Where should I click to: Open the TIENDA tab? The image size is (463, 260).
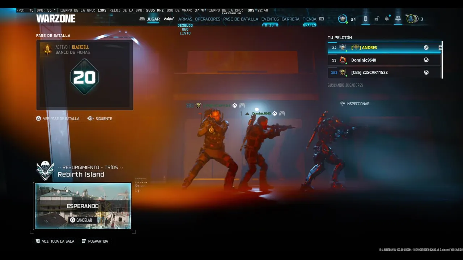[x=310, y=19]
